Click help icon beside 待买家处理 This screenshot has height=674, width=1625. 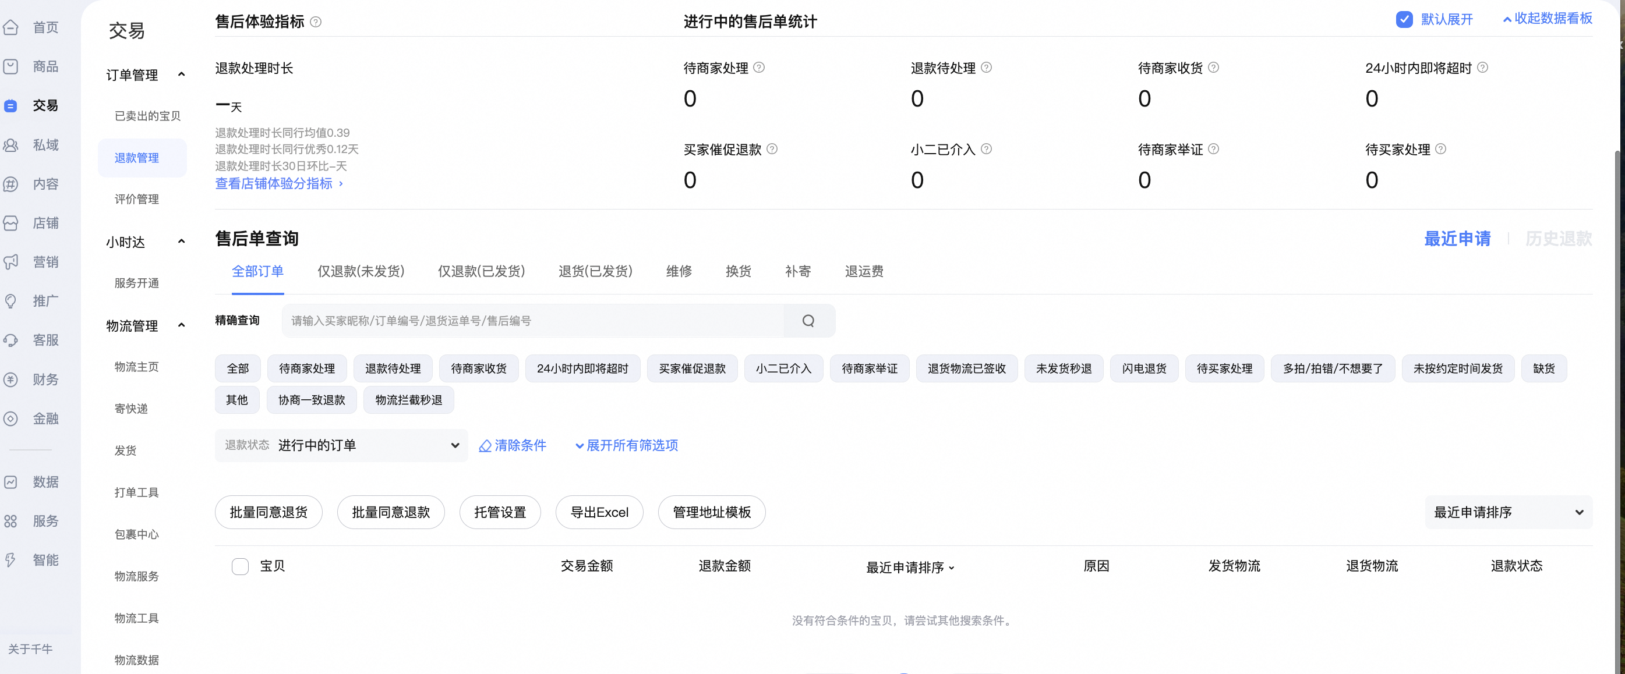point(1440,149)
